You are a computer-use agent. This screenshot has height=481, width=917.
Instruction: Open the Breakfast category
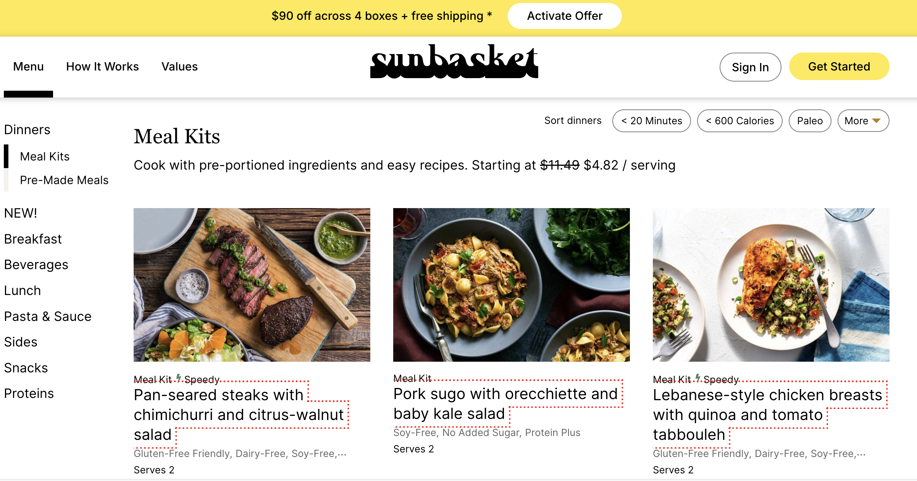[33, 239]
